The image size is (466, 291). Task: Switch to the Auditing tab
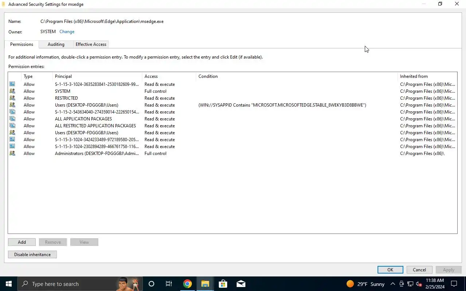coord(56,44)
